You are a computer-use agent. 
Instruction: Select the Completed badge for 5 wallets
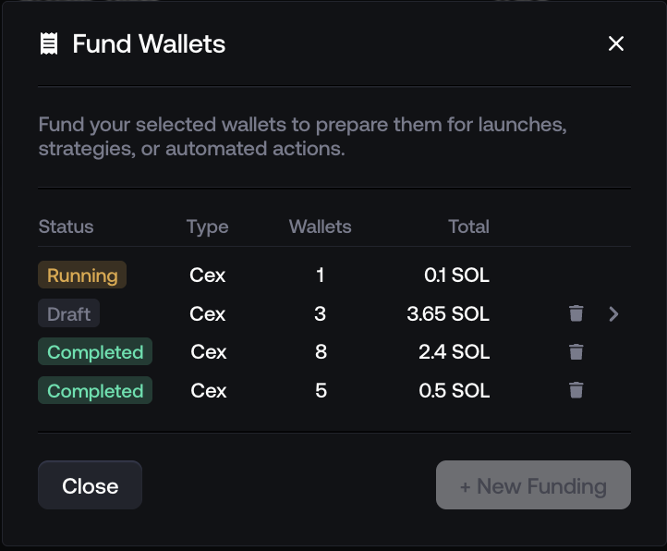[95, 390]
